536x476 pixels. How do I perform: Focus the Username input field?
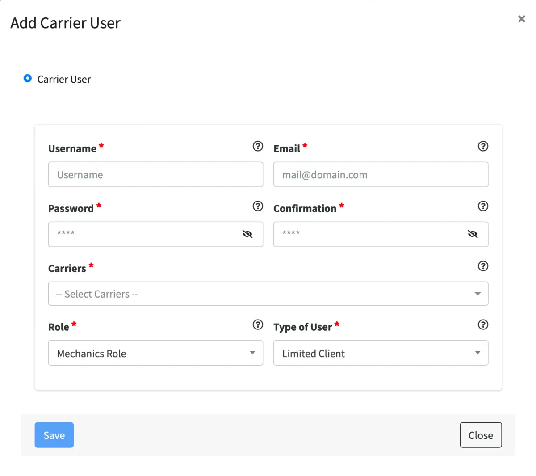coord(155,174)
